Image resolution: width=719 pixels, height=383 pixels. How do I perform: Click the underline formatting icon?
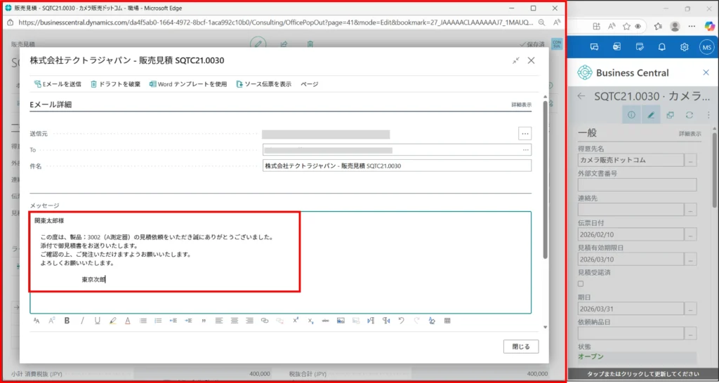(x=97, y=321)
